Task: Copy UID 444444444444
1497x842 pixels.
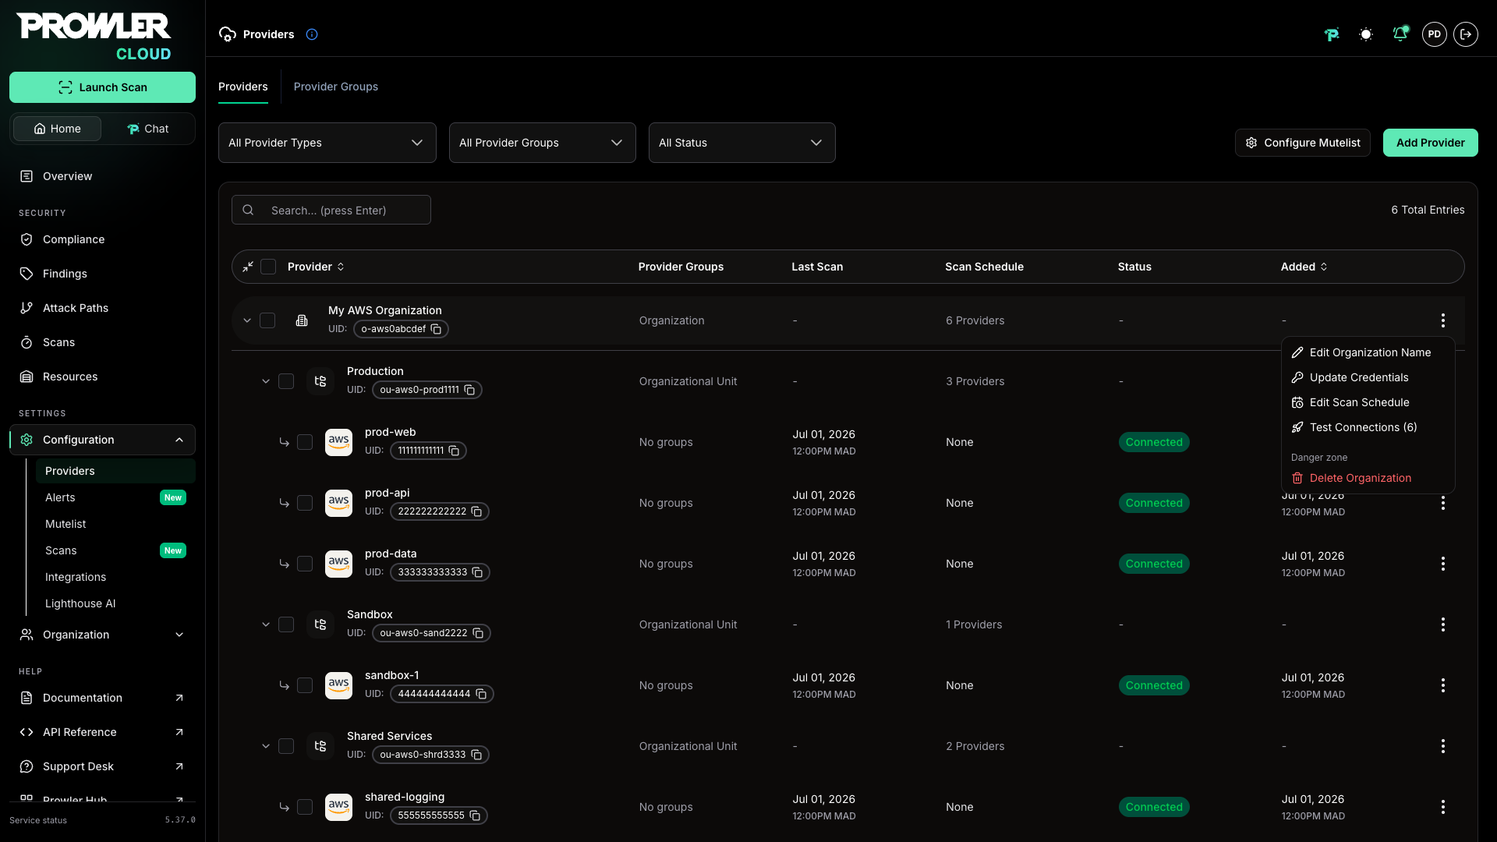Action: 481,694
